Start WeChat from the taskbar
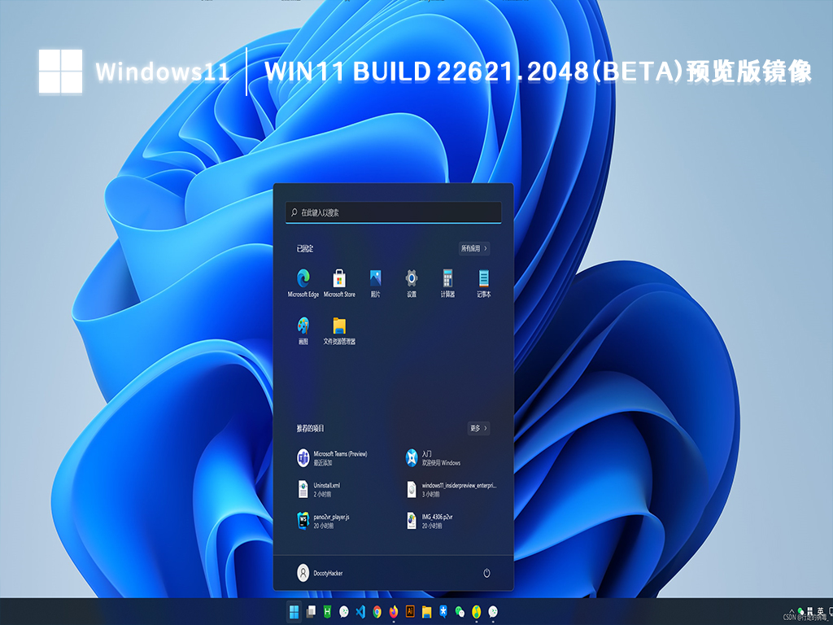833x625 pixels. (460, 611)
